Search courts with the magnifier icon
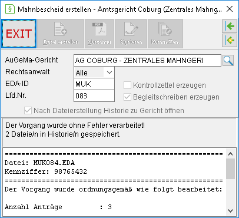The height and width of the screenshot is (218, 239). tap(228, 61)
